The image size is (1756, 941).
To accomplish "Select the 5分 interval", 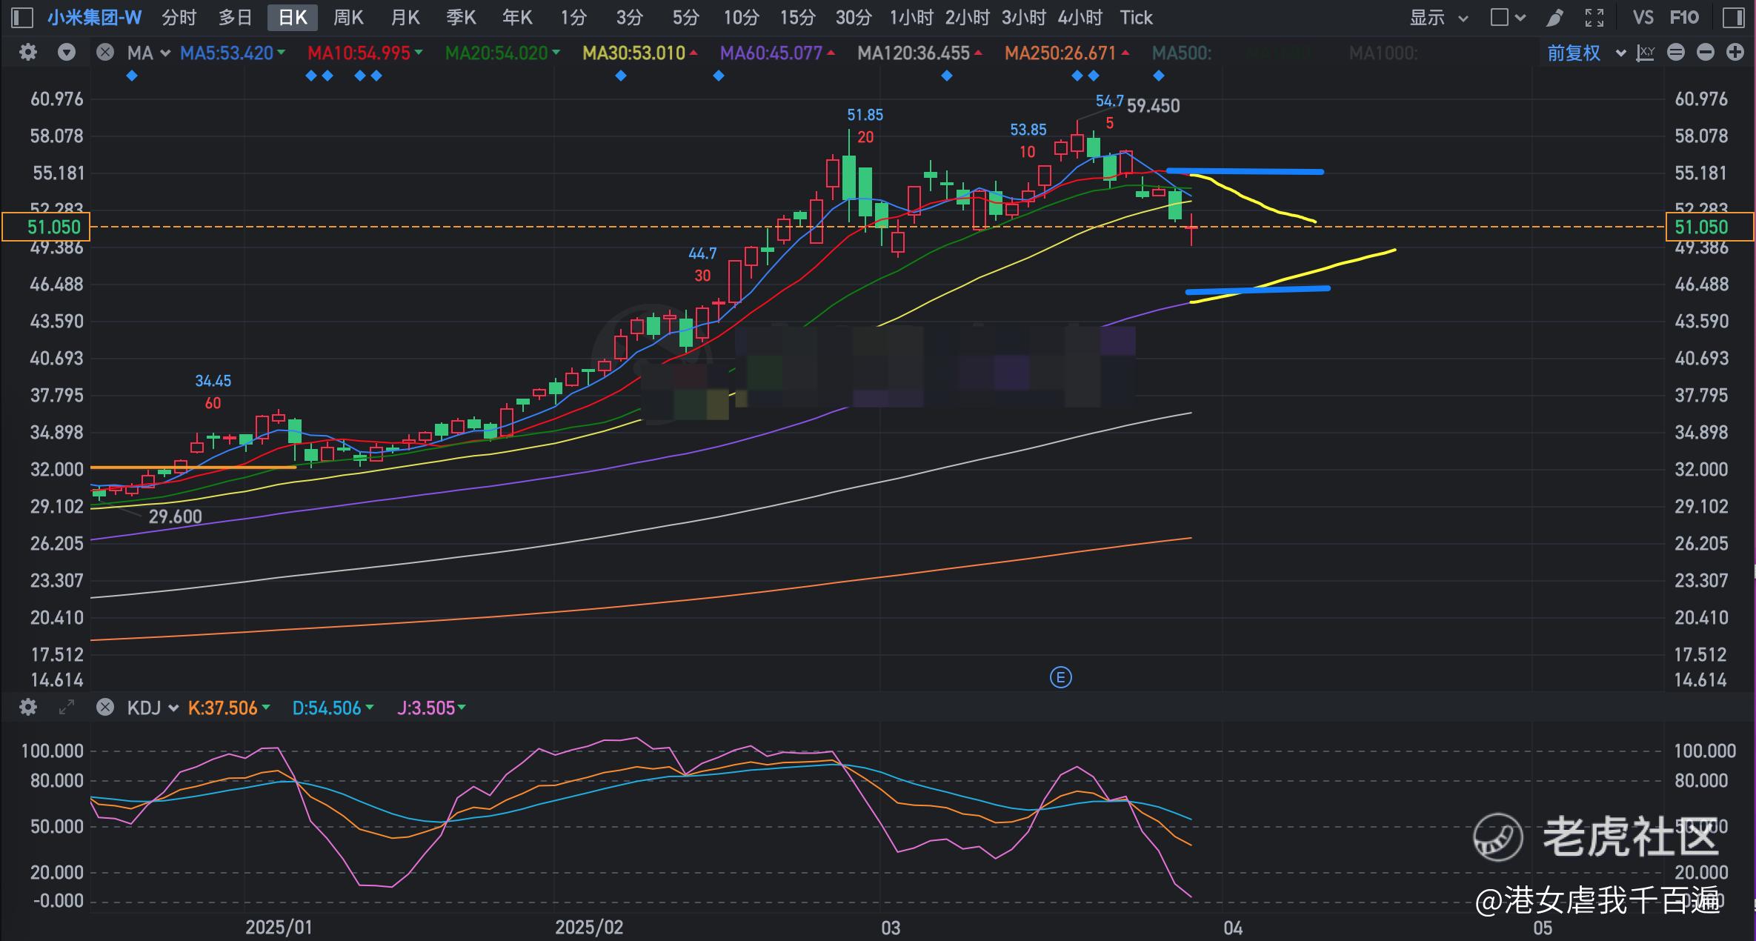I will [685, 18].
